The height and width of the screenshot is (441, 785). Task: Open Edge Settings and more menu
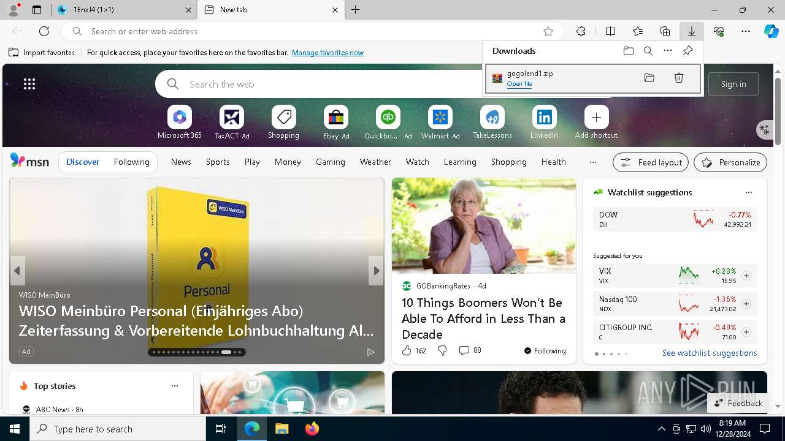tap(746, 31)
